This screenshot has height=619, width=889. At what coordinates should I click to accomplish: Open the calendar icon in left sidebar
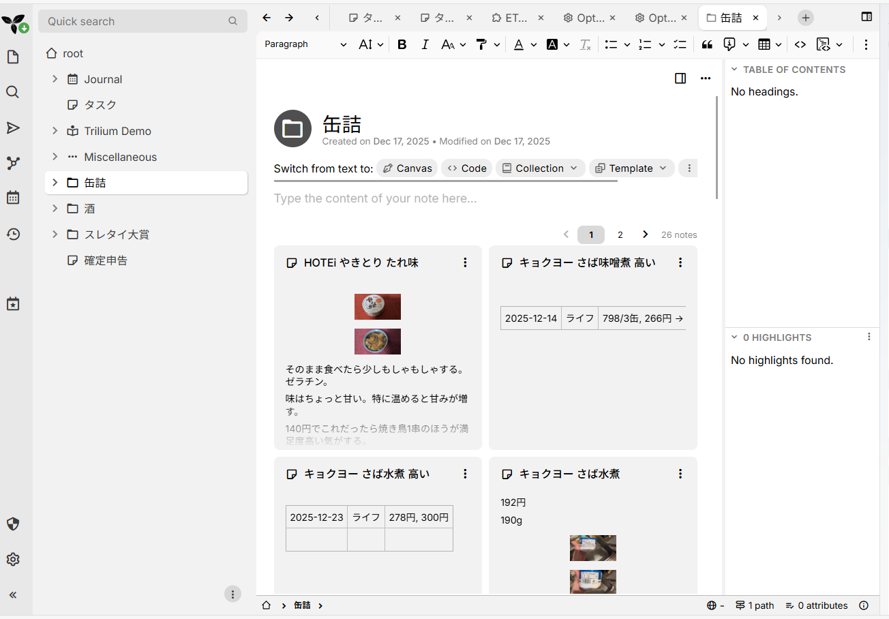[x=13, y=198]
